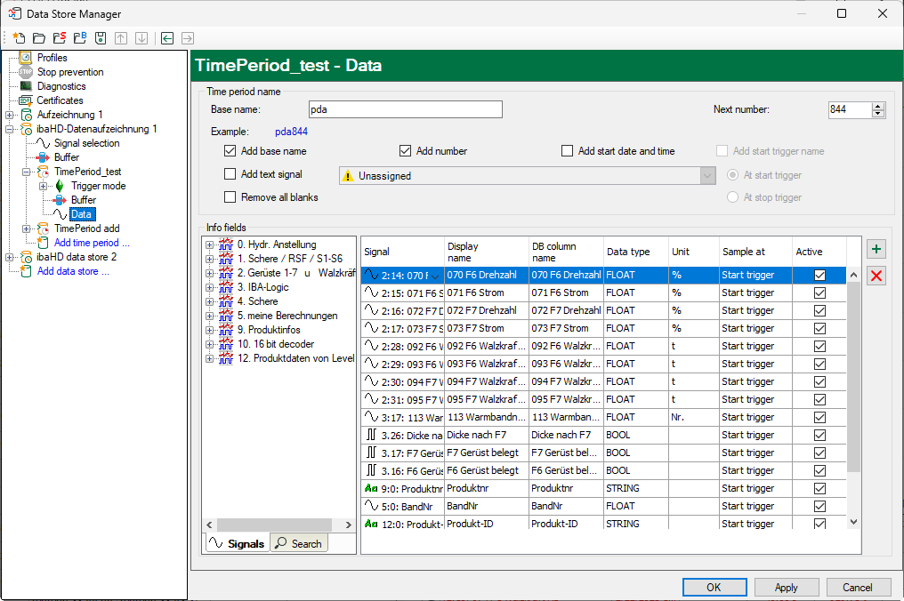Click the open folder toolbar icon
Screen dimensions: 904x601
(39, 38)
